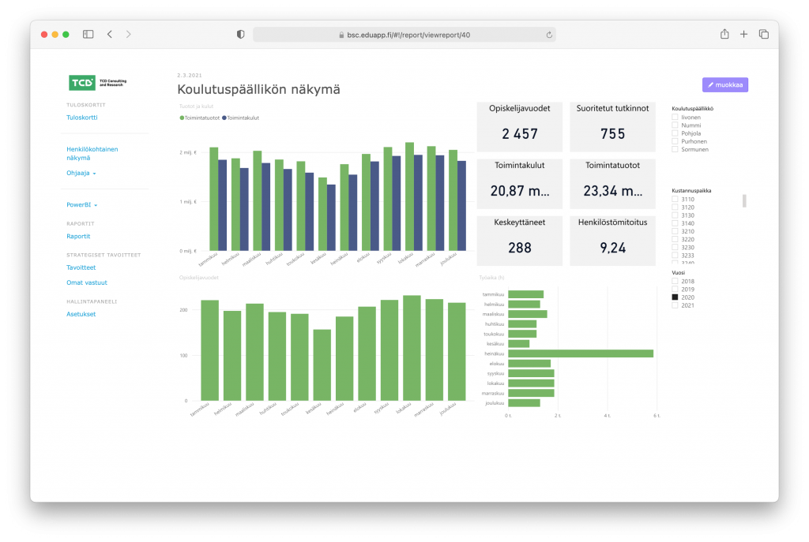
Task: Check the 3233 cost center checkbox
Action: tap(675, 255)
